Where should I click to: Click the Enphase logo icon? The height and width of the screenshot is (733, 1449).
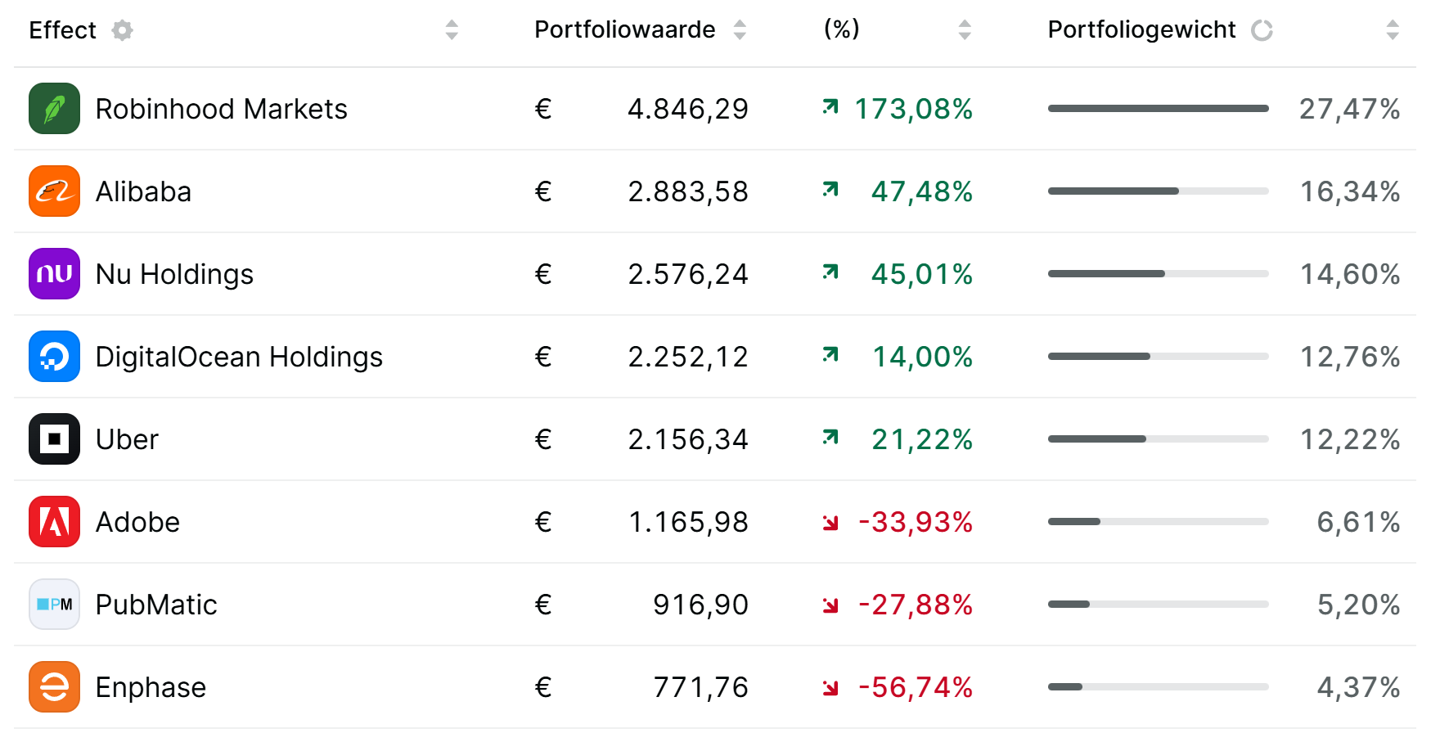point(54,687)
